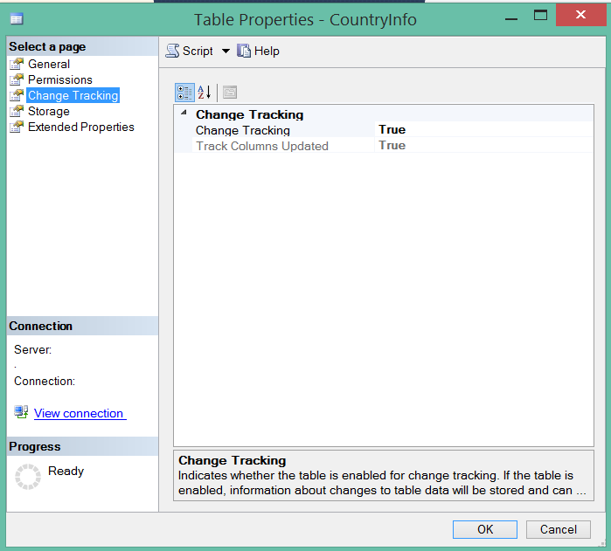Open the Permissions page
This screenshot has width=611, height=551.
coord(60,79)
